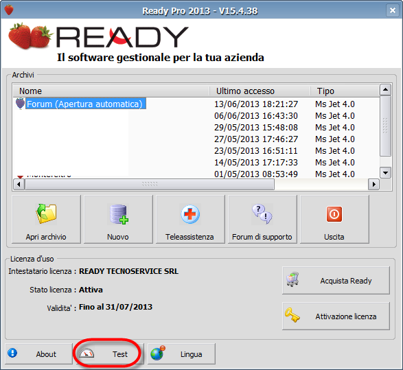Click the globe icon on Lingua button
Screen dimensions: 403x370
pos(158,353)
